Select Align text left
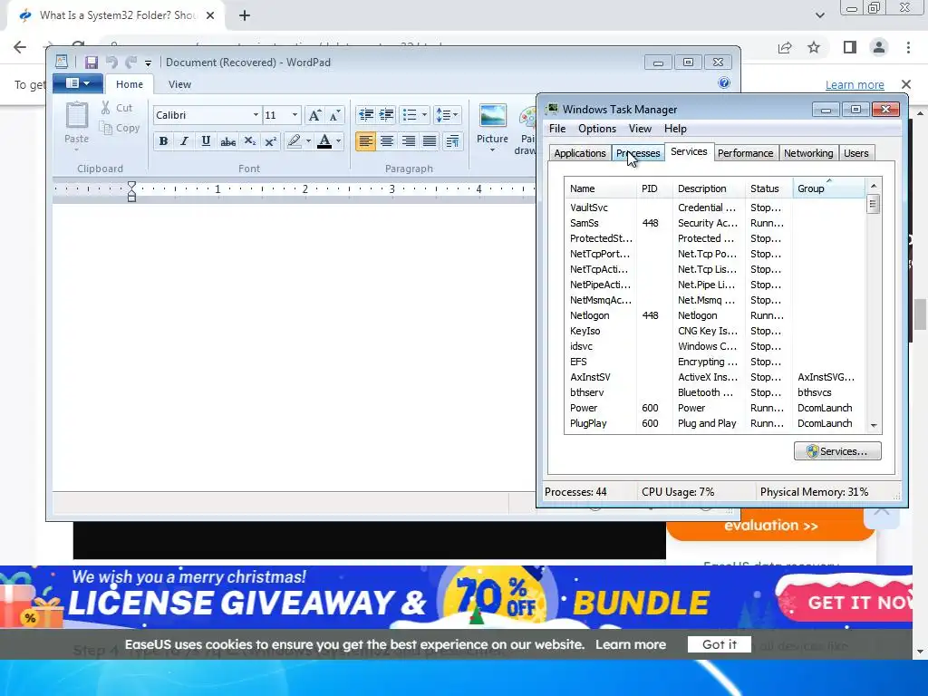 click(x=366, y=140)
